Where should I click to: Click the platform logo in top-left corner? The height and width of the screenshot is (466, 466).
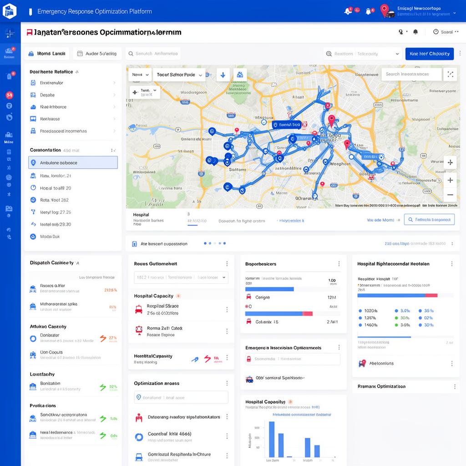(10, 11)
